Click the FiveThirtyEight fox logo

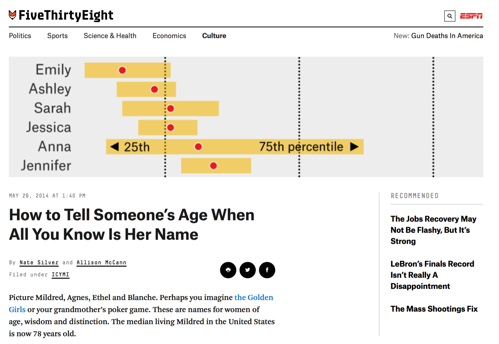tap(13, 15)
